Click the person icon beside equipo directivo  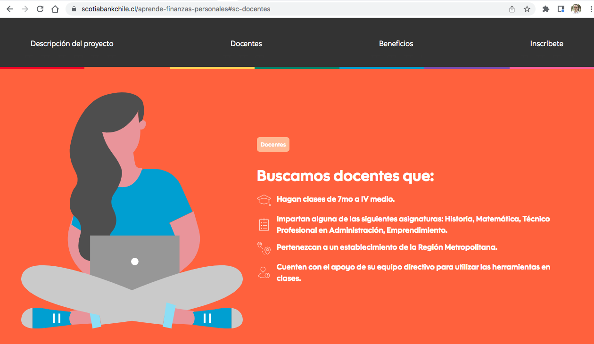click(x=264, y=272)
